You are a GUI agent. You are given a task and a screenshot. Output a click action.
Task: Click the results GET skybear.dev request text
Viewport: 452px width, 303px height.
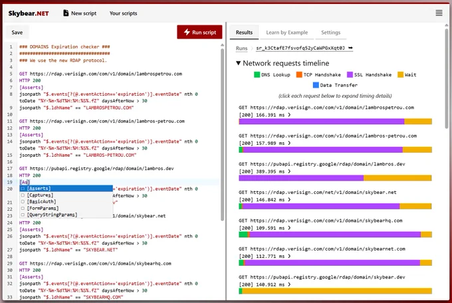click(322, 277)
